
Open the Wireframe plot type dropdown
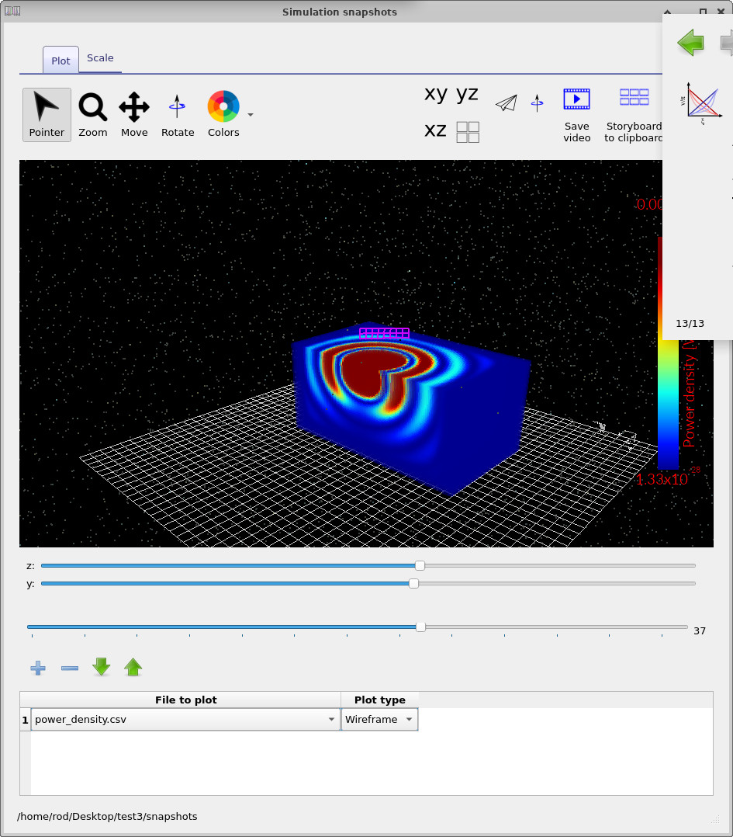409,719
